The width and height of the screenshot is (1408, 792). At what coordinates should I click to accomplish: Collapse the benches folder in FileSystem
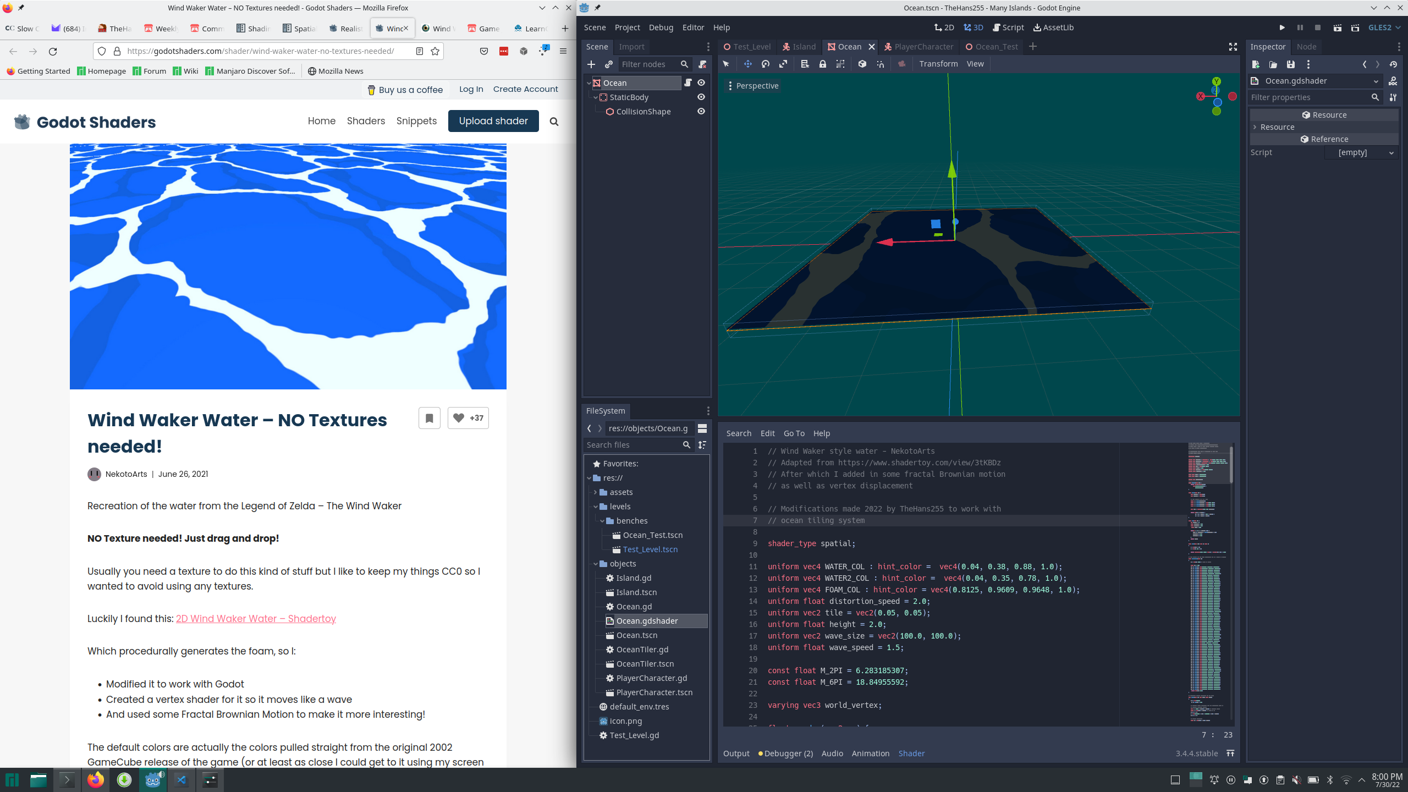pyautogui.click(x=602, y=521)
